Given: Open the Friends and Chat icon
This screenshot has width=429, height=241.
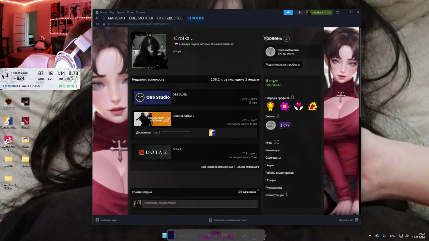Looking at the screenshot, I should 356,220.
